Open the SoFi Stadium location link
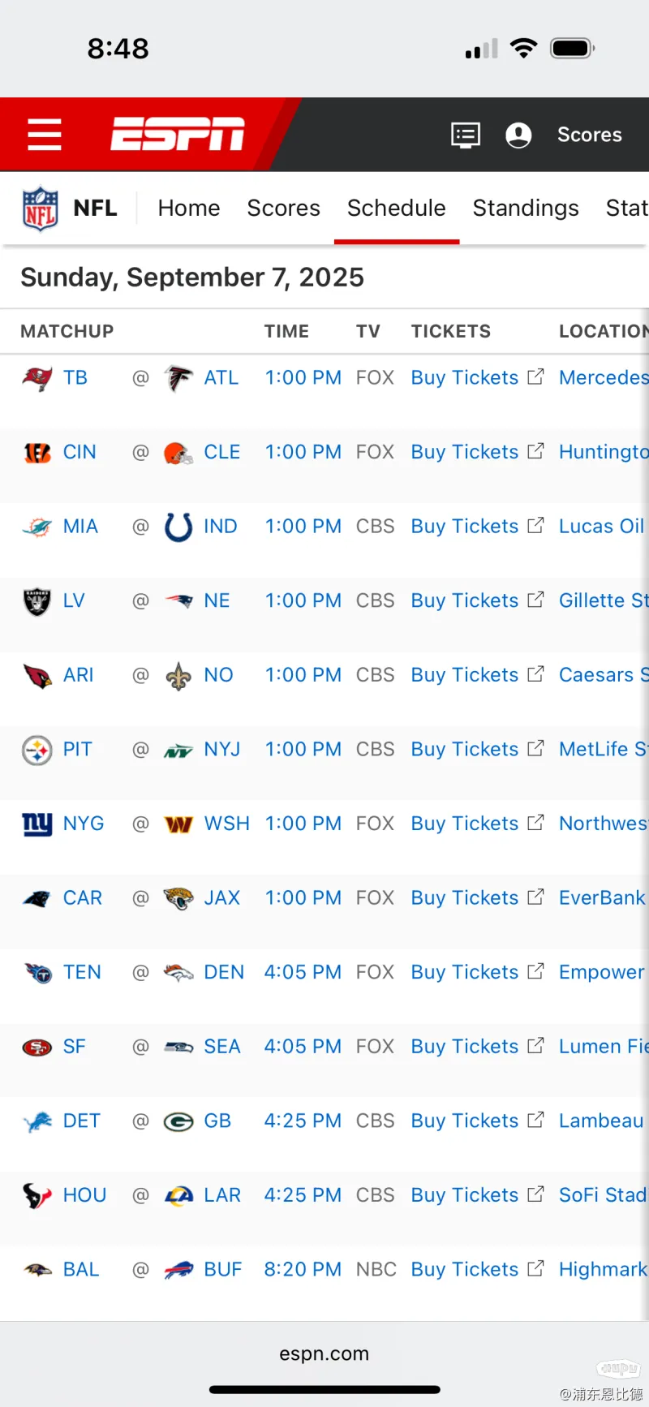Image resolution: width=649 pixels, height=1407 pixels. click(x=603, y=1194)
